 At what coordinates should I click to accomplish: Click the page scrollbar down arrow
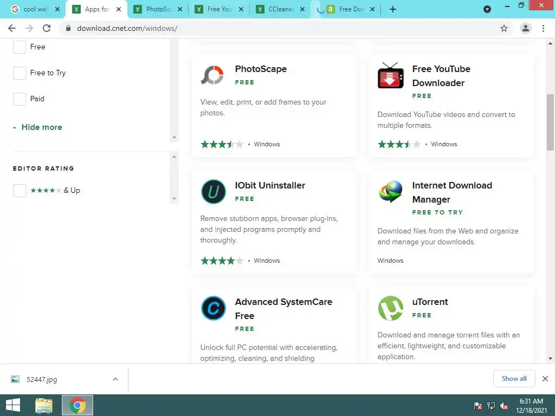pyautogui.click(x=550, y=359)
